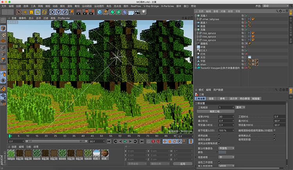Toggle 线性工作流程 checkbox
The width and height of the screenshot is (293, 170).
click(219, 162)
